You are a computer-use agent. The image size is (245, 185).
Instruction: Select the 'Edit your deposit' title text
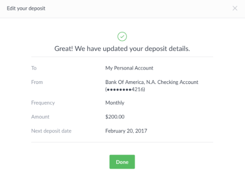(x=26, y=8)
